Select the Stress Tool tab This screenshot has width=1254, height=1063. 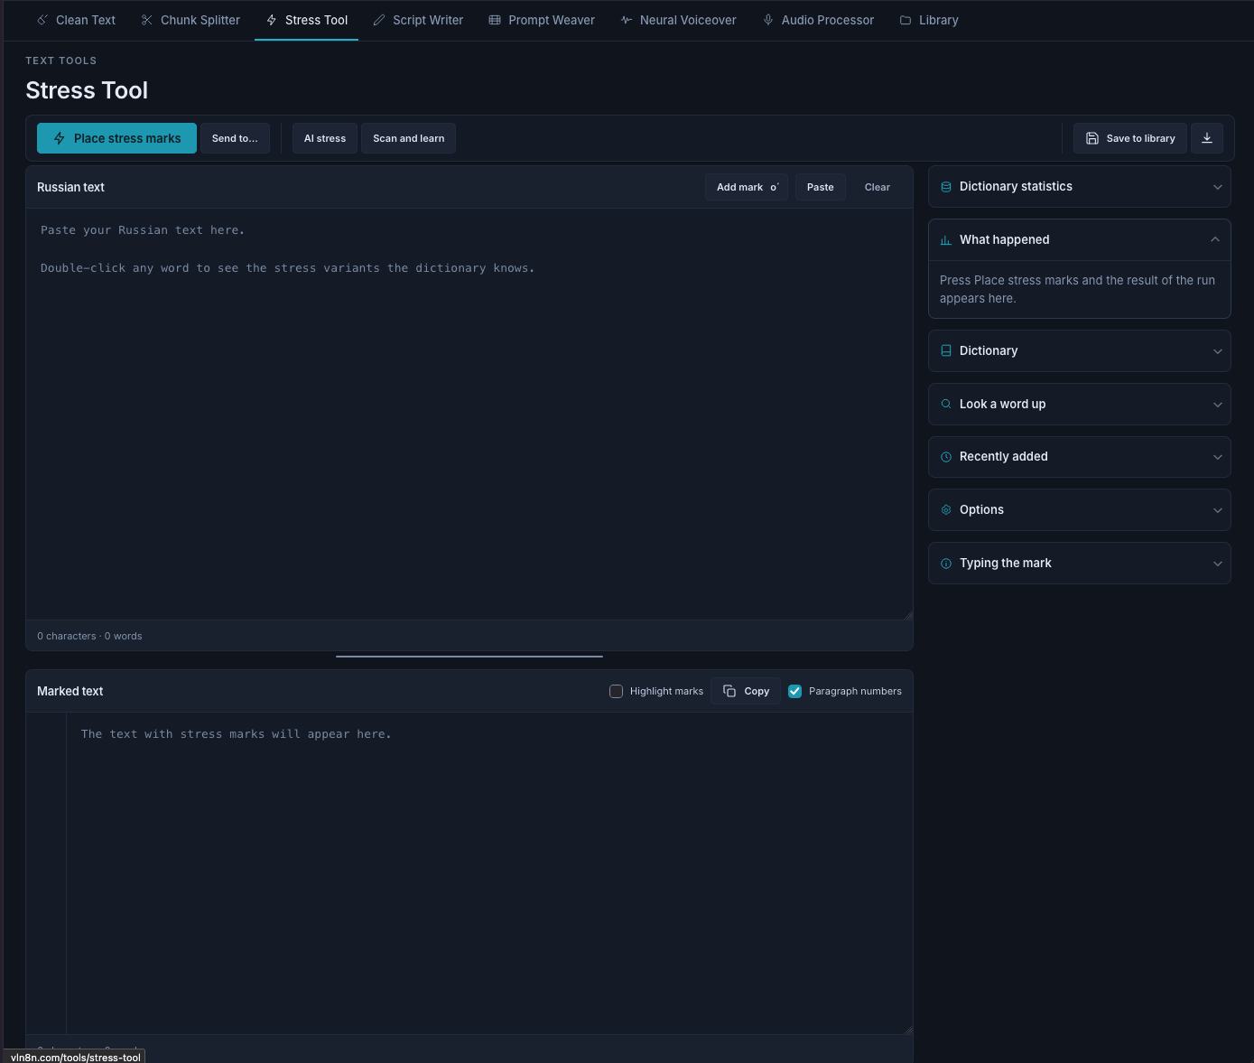coord(307,20)
